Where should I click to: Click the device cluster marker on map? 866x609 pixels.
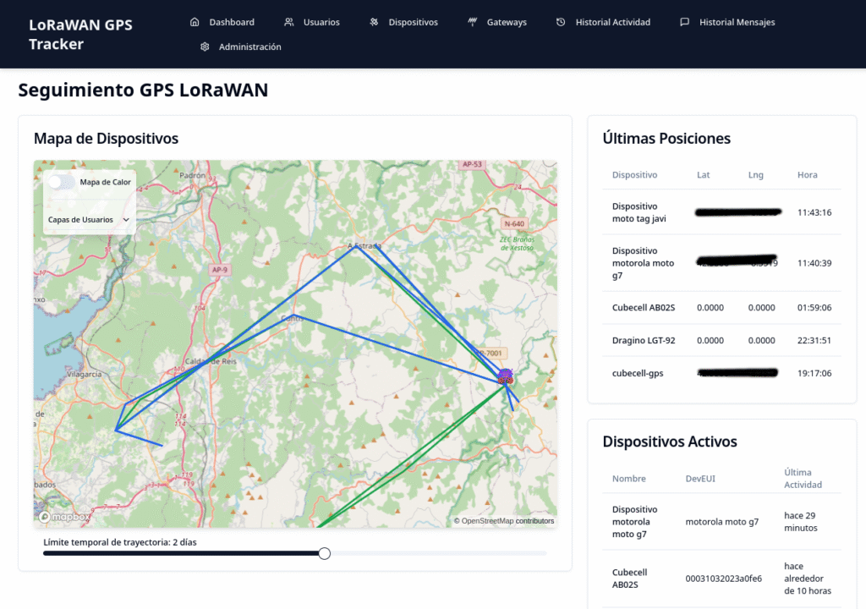click(x=505, y=376)
